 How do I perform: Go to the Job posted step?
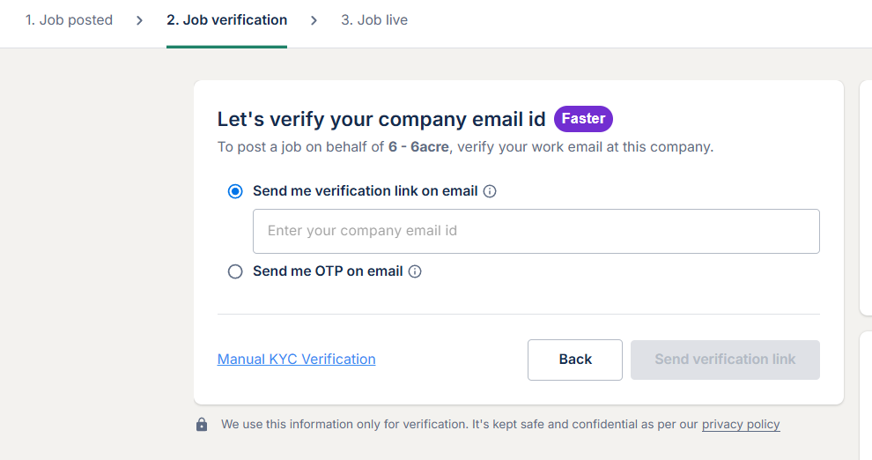point(69,20)
